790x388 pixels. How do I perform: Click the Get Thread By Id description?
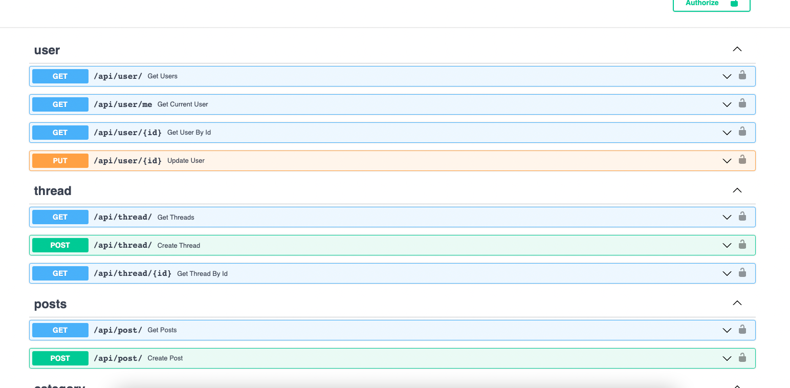coord(202,274)
